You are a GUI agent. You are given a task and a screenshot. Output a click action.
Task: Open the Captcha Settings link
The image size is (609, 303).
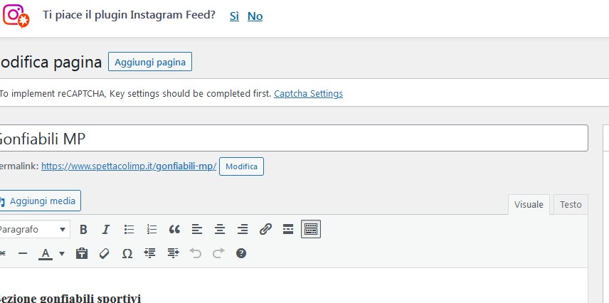[x=308, y=94]
